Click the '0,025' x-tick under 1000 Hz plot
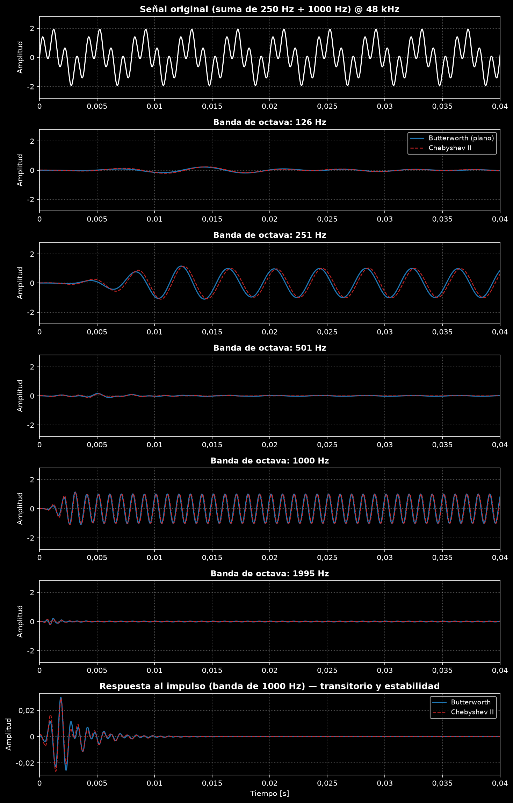513x803 pixels. tap(327, 557)
